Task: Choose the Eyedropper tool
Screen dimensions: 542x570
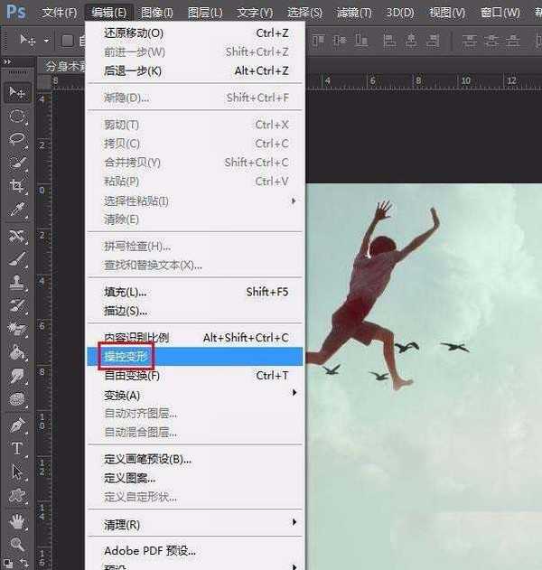Action: 17,210
